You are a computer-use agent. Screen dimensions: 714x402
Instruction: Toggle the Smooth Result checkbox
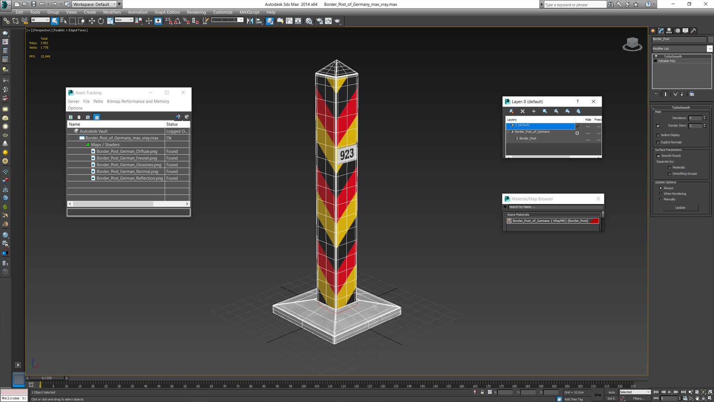point(658,156)
